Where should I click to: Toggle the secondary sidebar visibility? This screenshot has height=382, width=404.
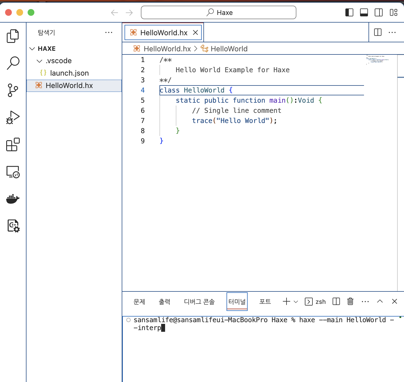point(379,12)
